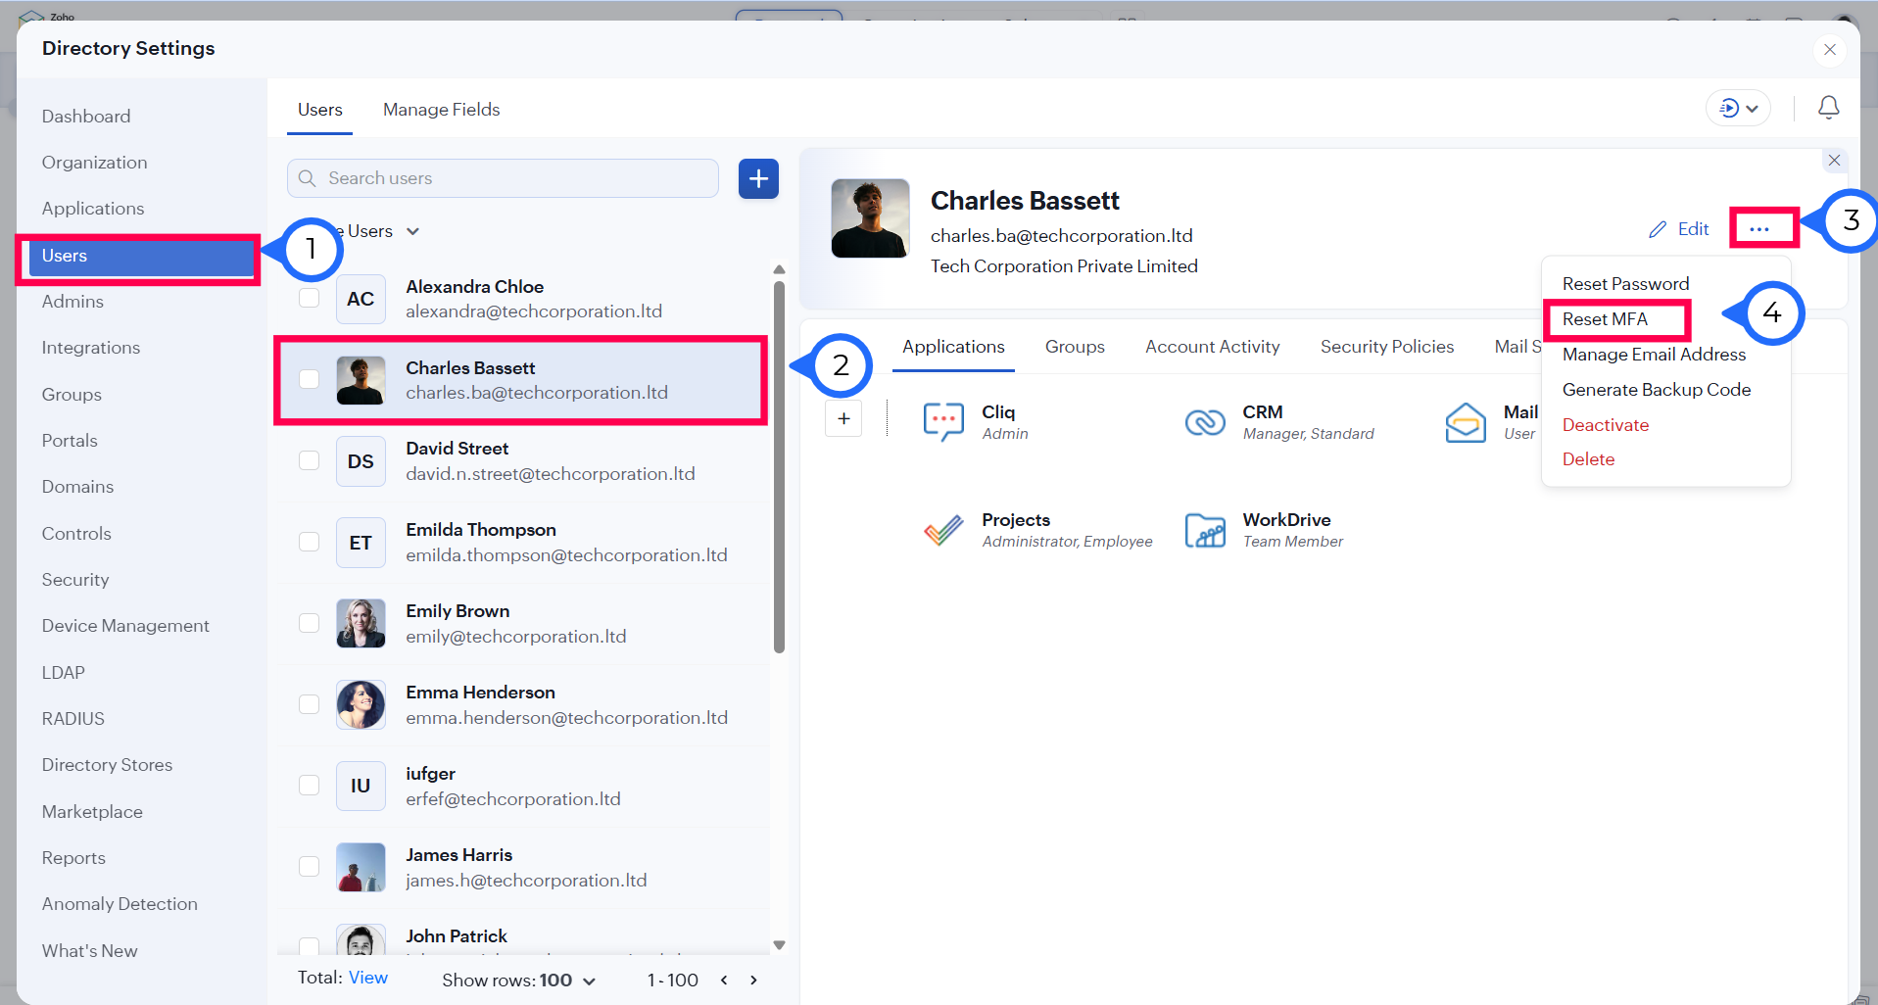Click the View total link
Image resolution: width=1878 pixels, height=1005 pixels.
[x=368, y=978]
